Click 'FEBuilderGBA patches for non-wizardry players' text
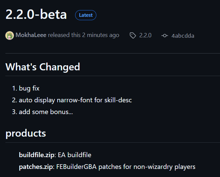 click(x=126, y=167)
